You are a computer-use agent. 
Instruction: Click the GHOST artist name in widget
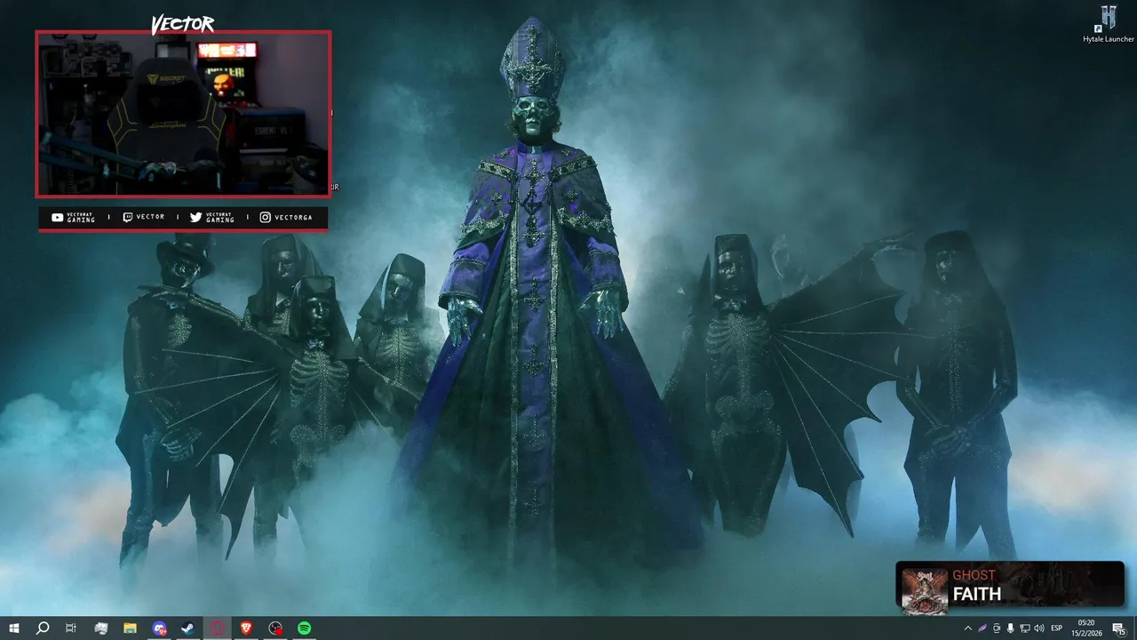click(x=974, y=575)
